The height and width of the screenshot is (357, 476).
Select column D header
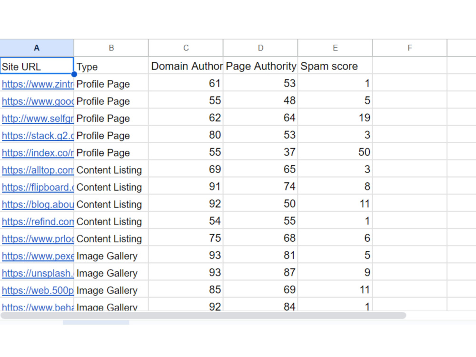(x=260, y=48)
